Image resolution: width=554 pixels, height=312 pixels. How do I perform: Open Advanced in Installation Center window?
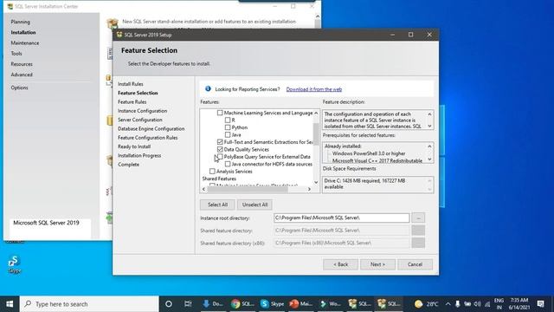22,75
